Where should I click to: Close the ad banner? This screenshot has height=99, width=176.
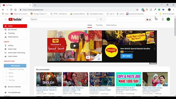pyautogui.click(x=153, y=64)
